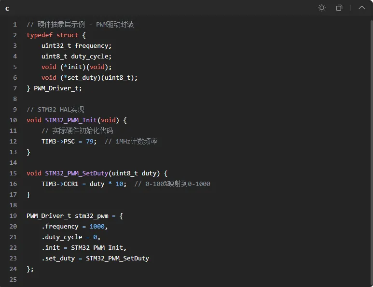Click TIM3->CCR1 on line 16
373x287 pixels.
pos(60,184)
